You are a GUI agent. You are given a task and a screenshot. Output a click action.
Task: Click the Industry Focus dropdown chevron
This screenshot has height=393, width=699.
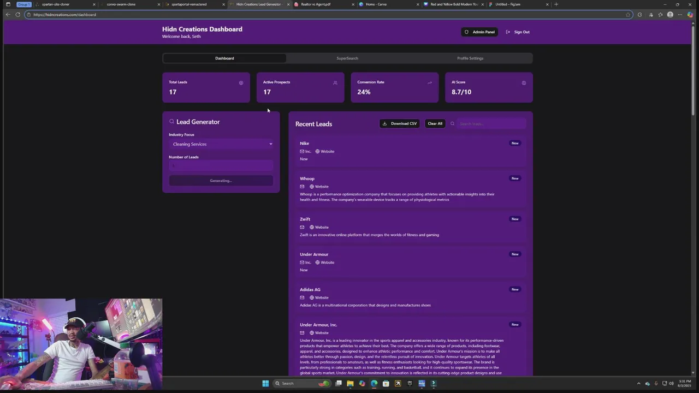coord(270,144)
